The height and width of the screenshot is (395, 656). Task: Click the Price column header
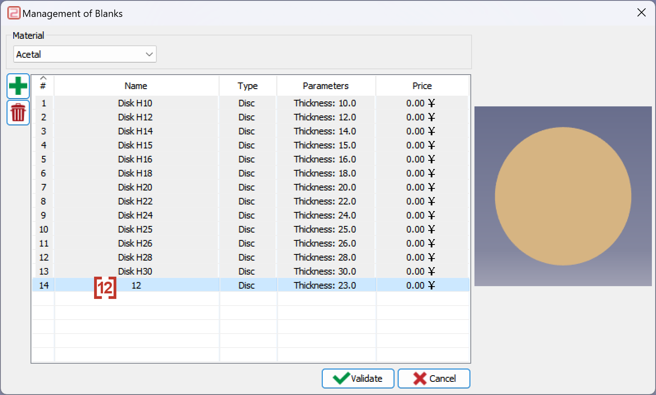pyautogui.click(x=422, y=86)
